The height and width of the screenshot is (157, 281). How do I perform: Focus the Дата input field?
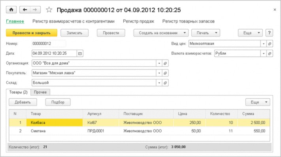click(54, 54)
